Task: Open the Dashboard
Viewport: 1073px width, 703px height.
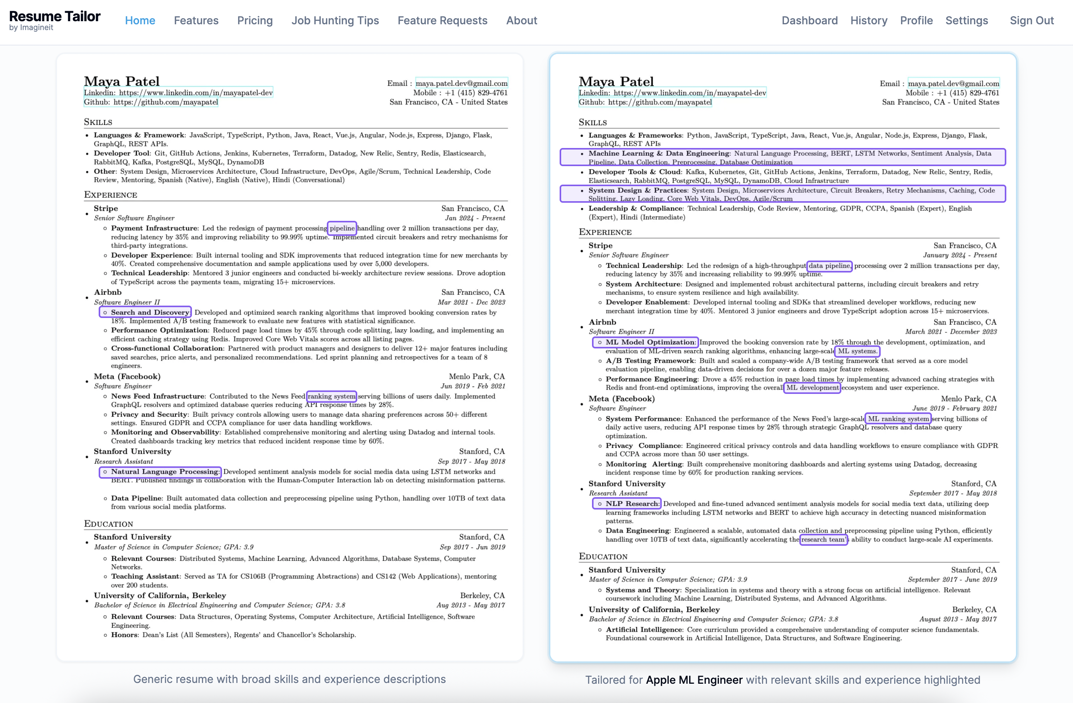Action: [809, 20]
